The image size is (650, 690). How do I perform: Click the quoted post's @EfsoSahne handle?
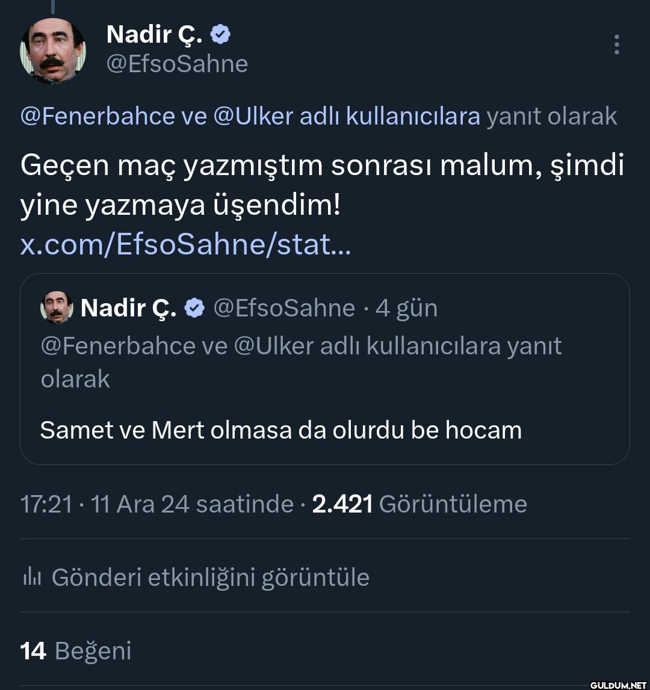(x=284, y=308)
